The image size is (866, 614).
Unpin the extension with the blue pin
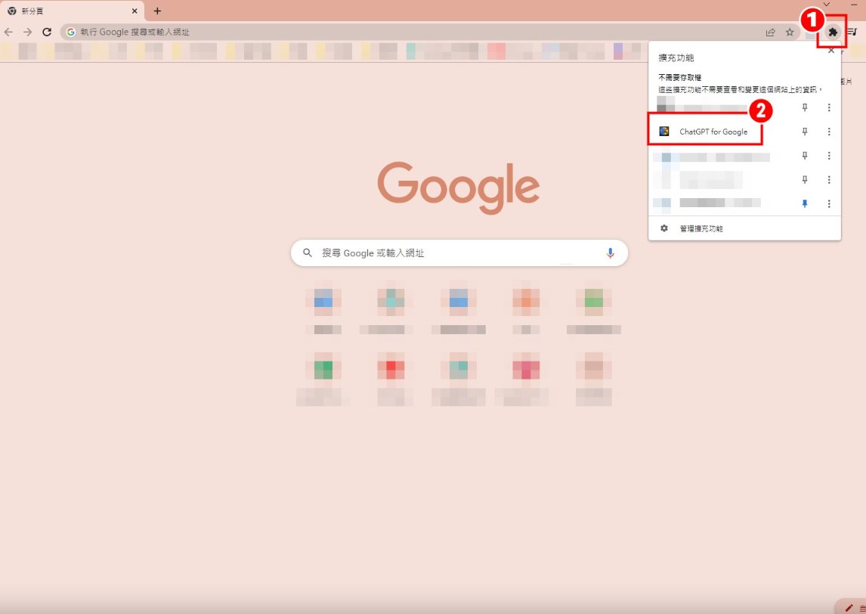[x=805, y=203]
